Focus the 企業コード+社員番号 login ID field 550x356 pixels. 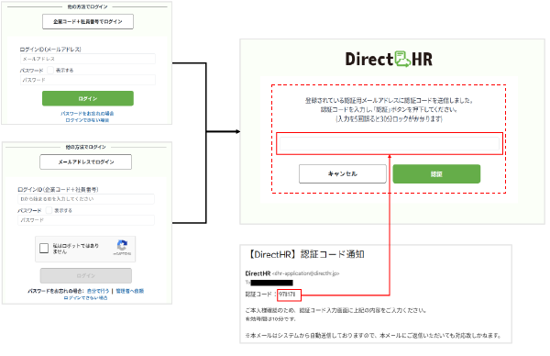point(86,199)
